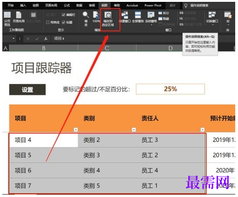Select the Page Layout view icon
The image size is (238, 197).
(19, 15)
